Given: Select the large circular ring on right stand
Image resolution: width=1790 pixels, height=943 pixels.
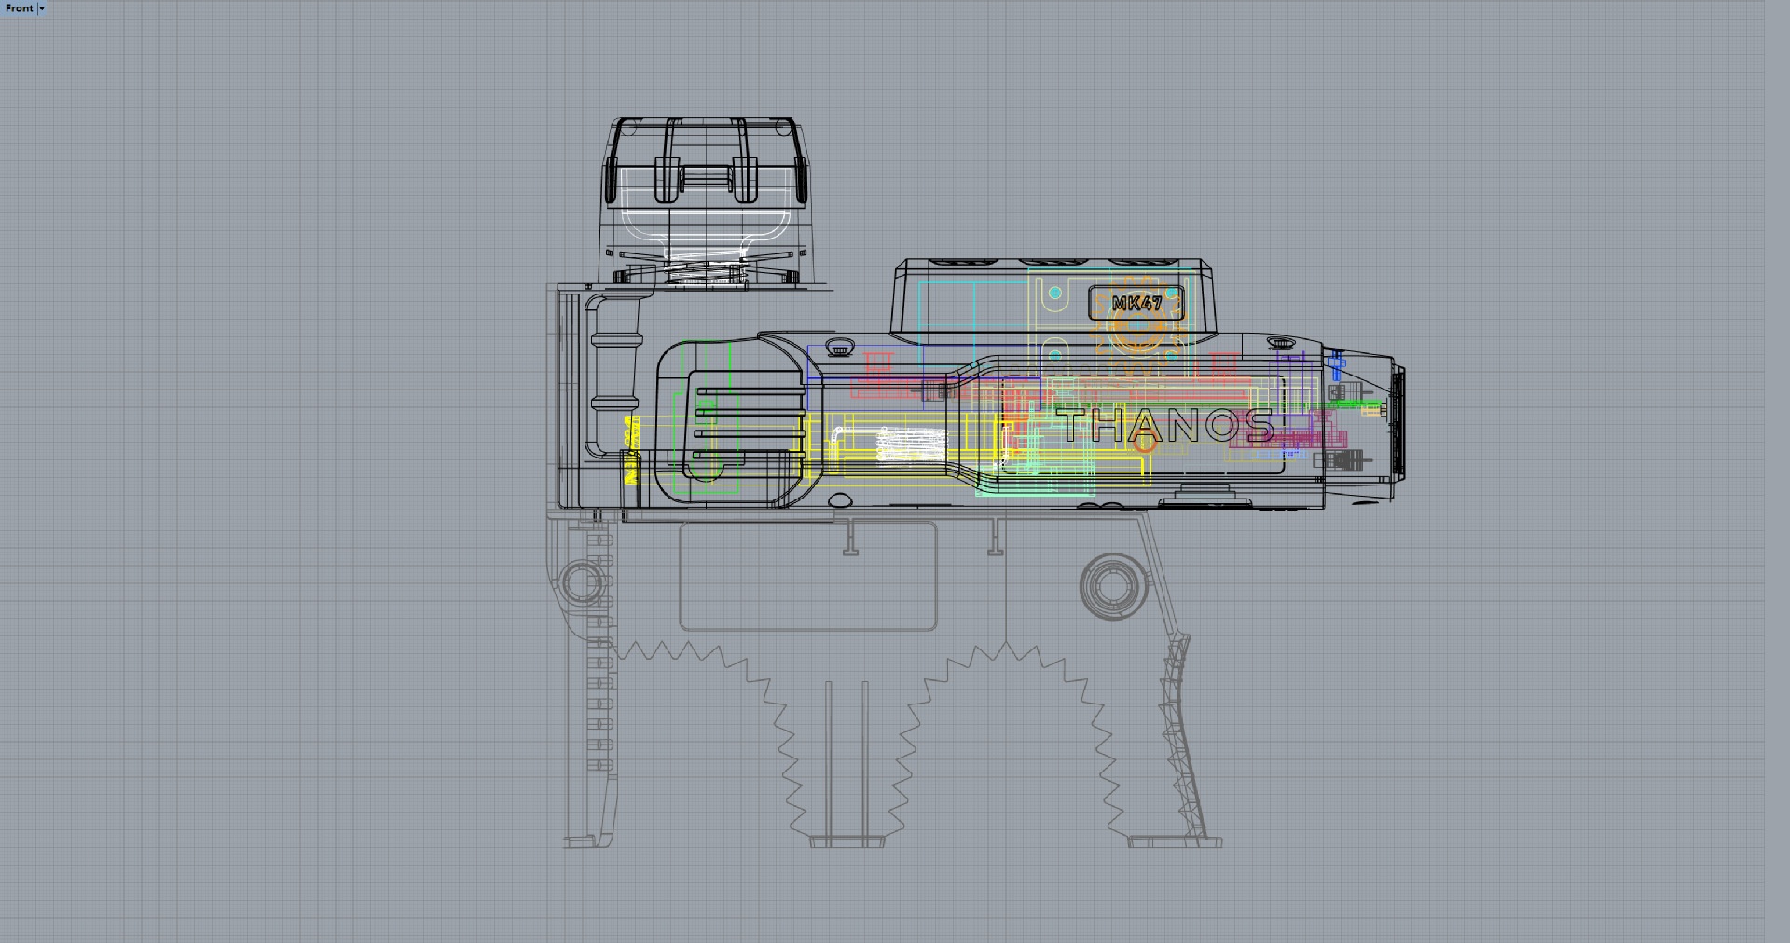Looking at the screenshot, I should click(x=1110, y=586).
